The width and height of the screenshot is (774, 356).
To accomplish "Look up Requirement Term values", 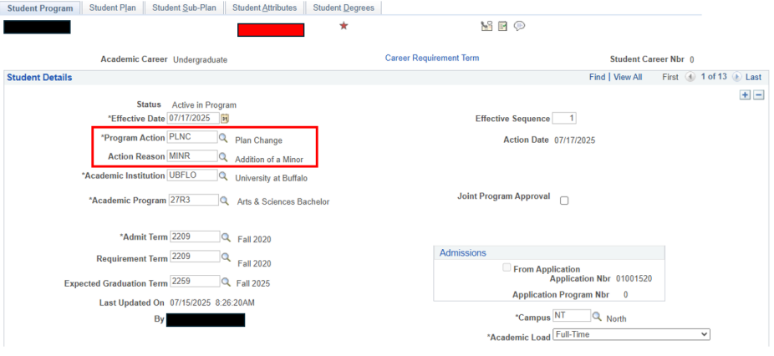I will click(226, 257).
